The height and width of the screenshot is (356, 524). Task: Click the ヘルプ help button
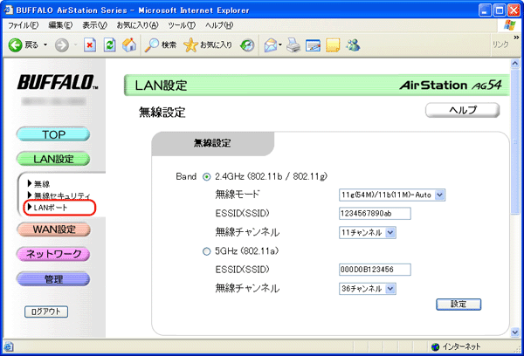[x=462, y=110]
